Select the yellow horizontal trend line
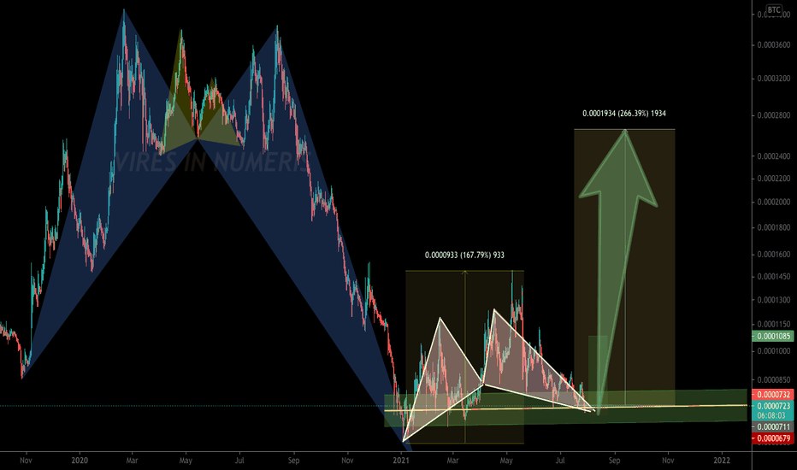Viewport: 797px width, 470px height. pyautogui.click(x=565, y=408)
